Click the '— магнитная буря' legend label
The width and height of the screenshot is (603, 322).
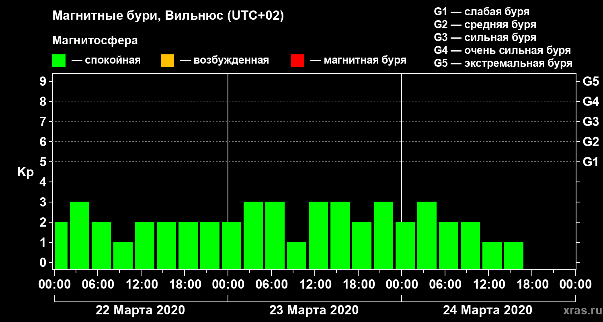[x=358, y=61]
